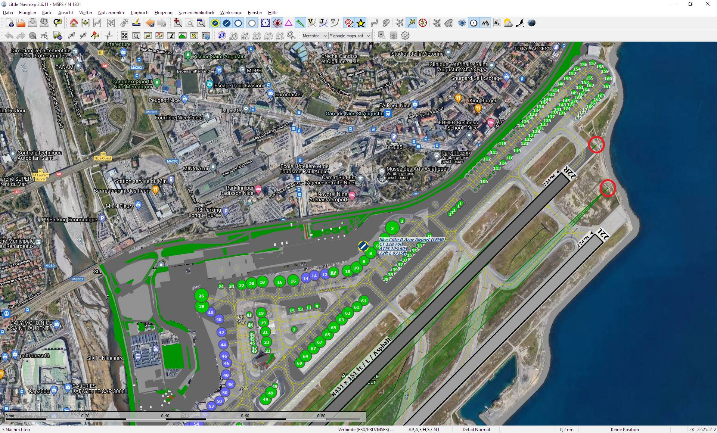Screen dimensions: 717x433
Task: Toggle jet airways 'J' button
Action: coord(322,23)
